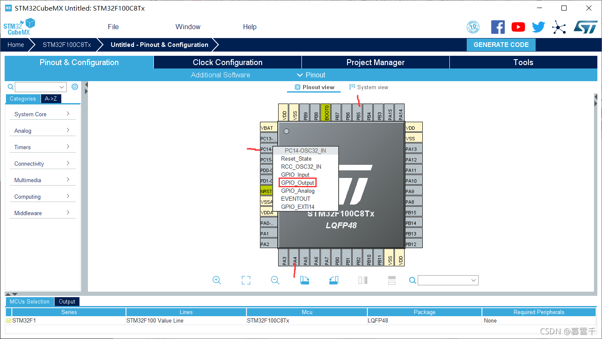Click the magnifier icon in the left search panel
602x339 pixels.
coord(11,87)
